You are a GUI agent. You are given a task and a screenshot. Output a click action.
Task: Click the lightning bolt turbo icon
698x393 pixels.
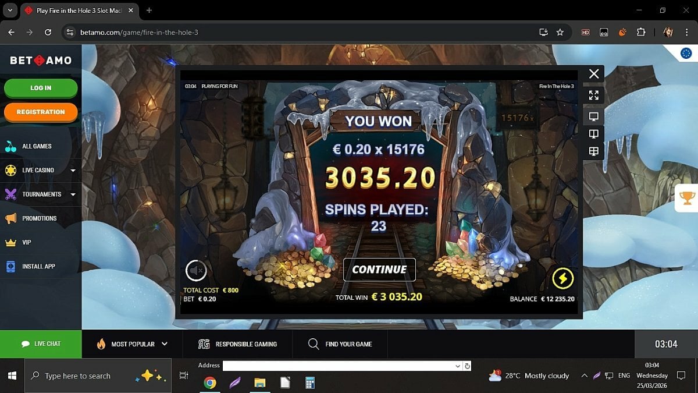[x=562, y=278]
